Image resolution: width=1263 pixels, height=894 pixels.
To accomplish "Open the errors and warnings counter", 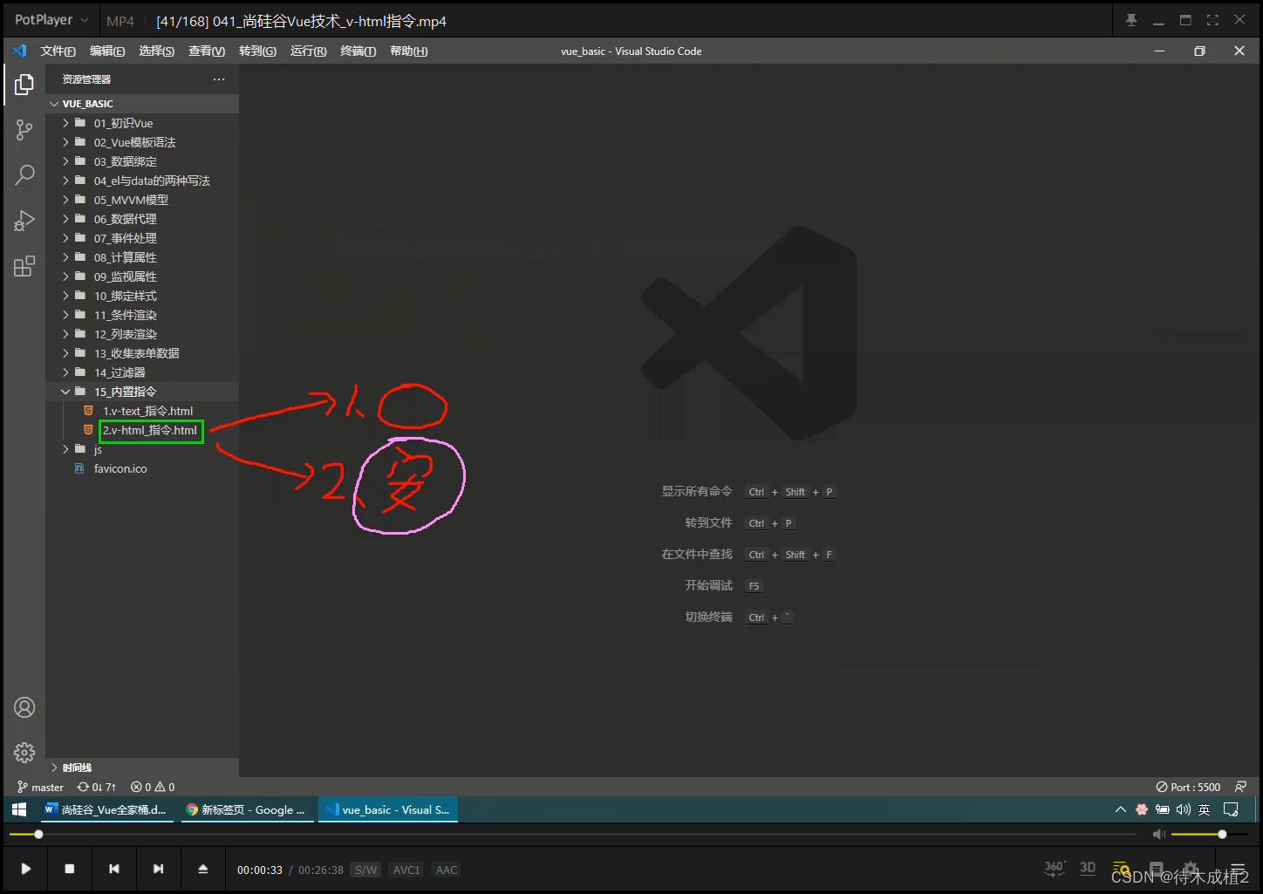I will click(x=153, y=787).
